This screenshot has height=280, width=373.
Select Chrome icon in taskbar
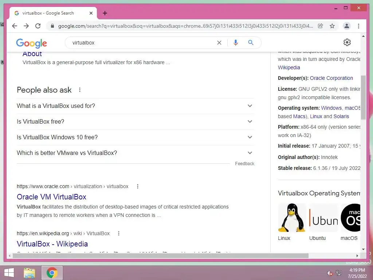click(52, 273)
